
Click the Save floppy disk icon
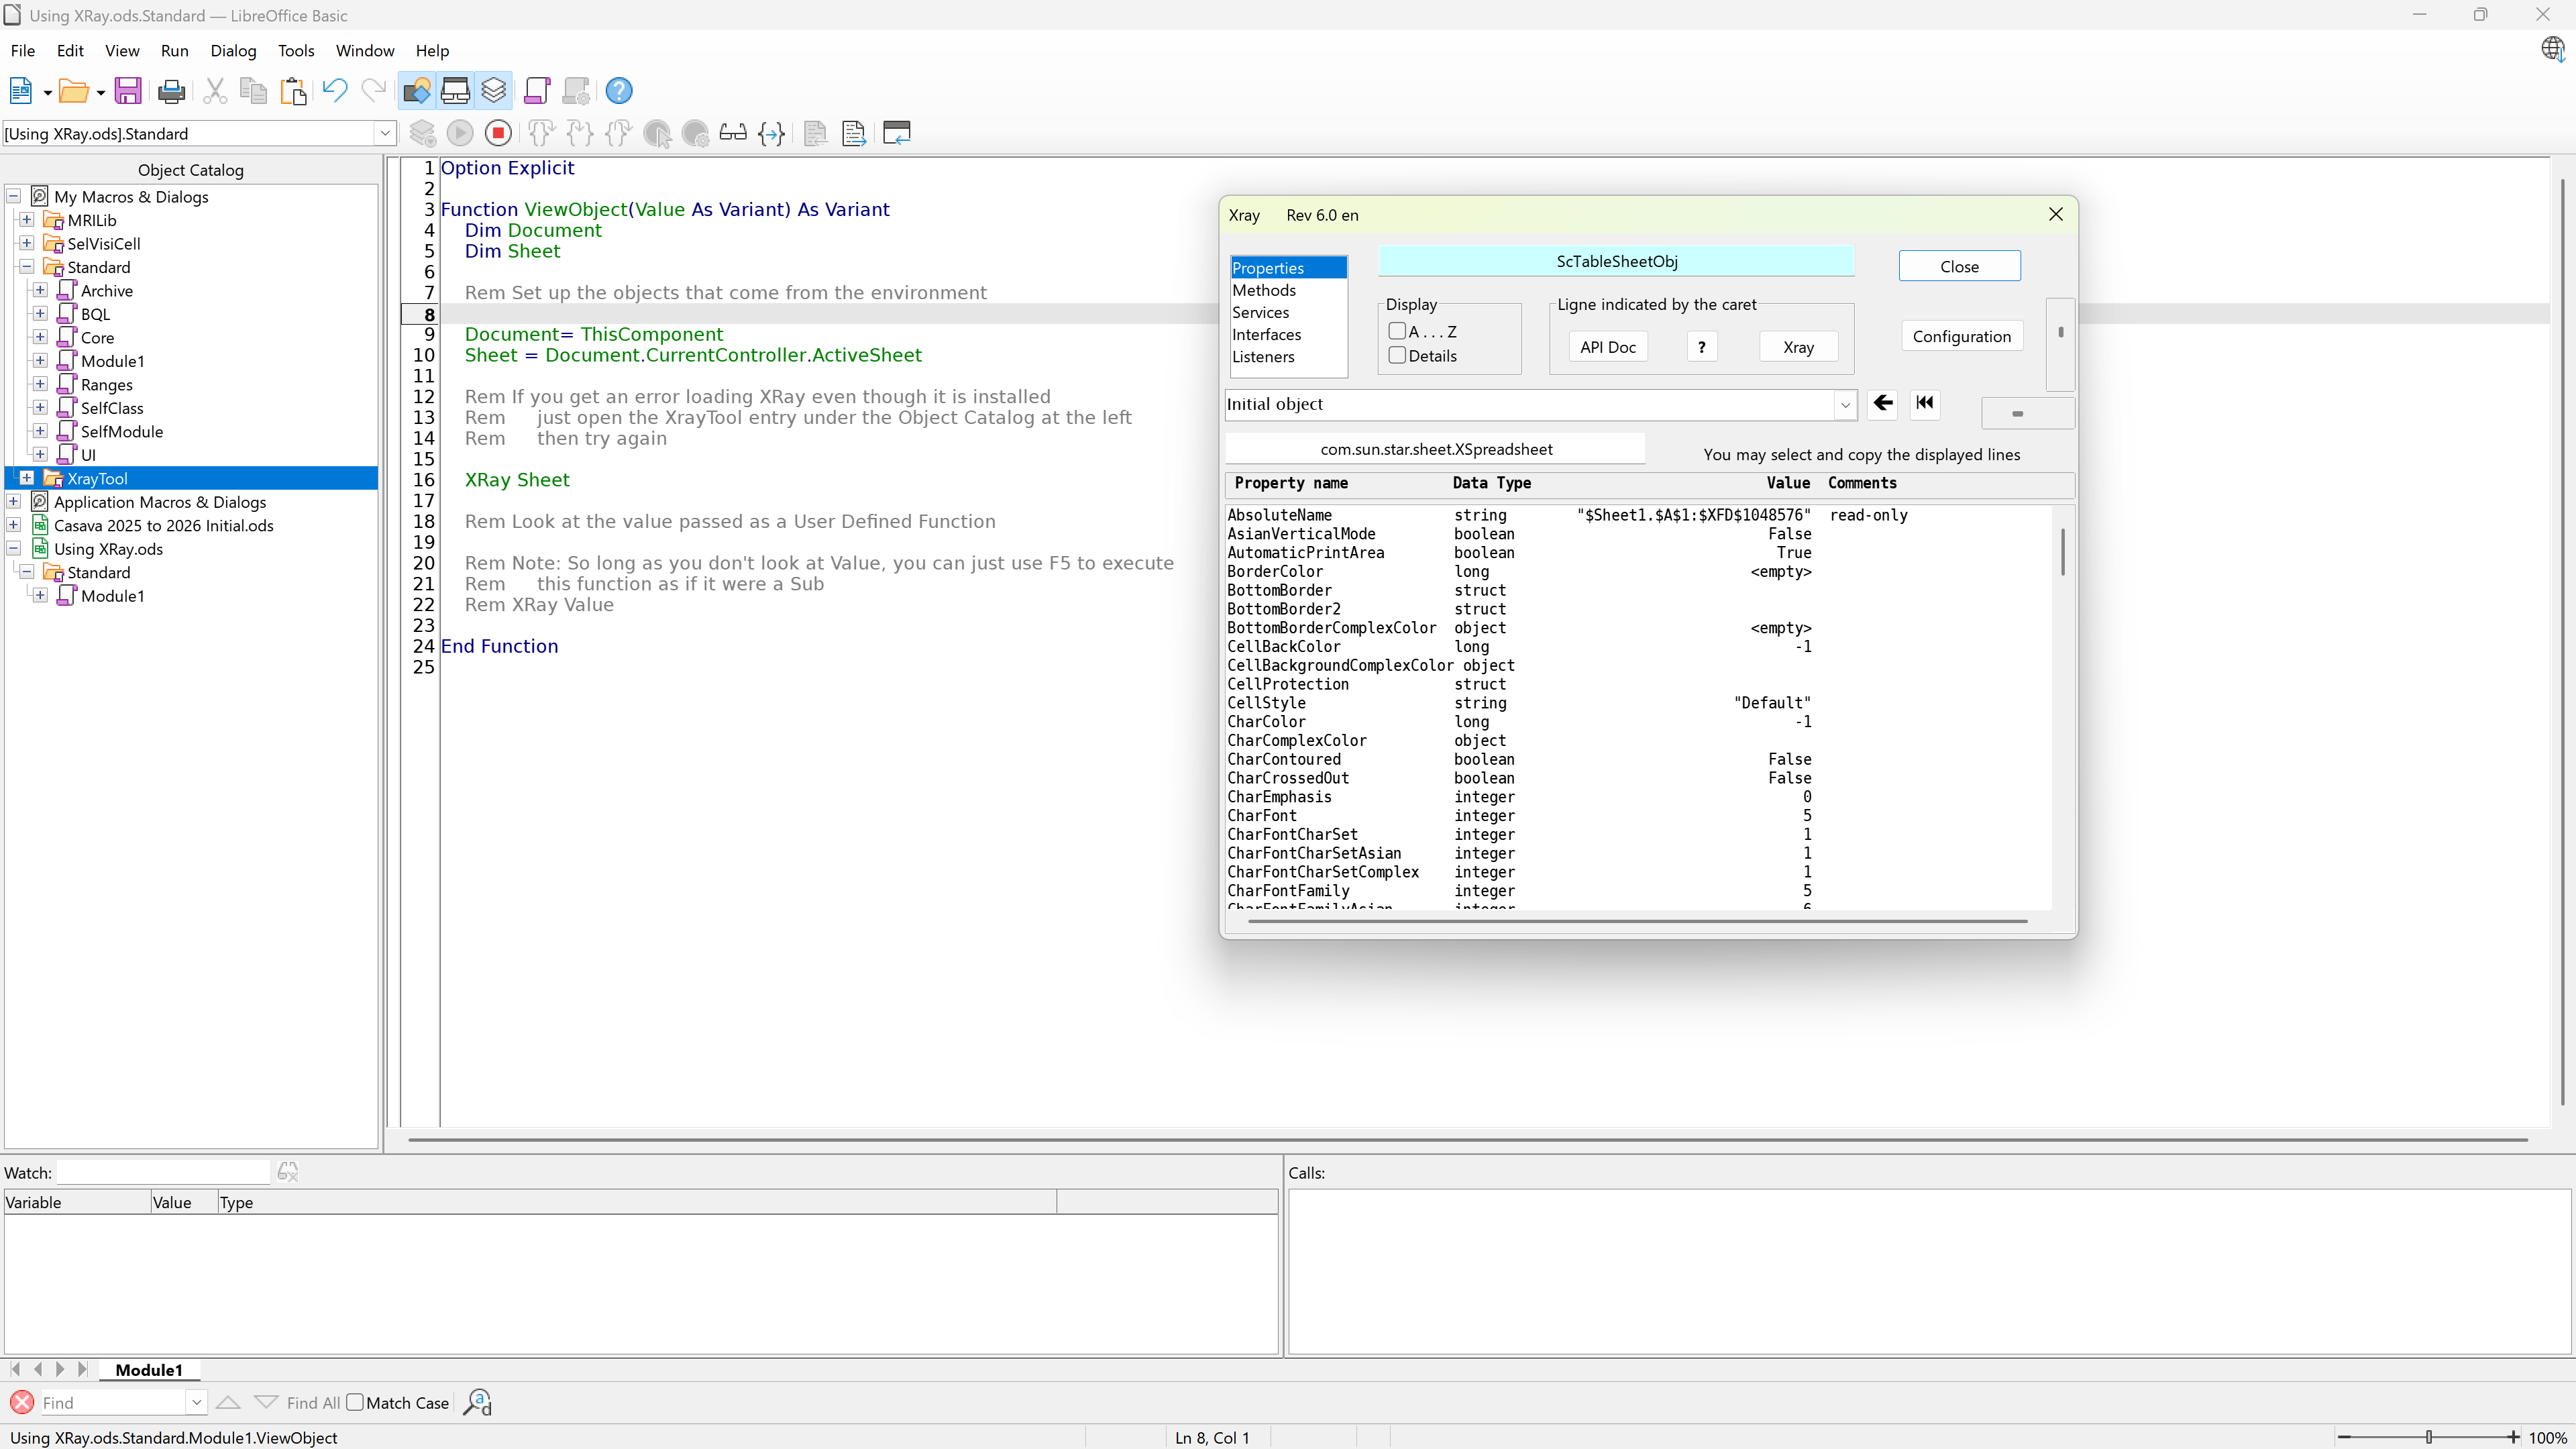pyautogui.click(x=128, y=91)
